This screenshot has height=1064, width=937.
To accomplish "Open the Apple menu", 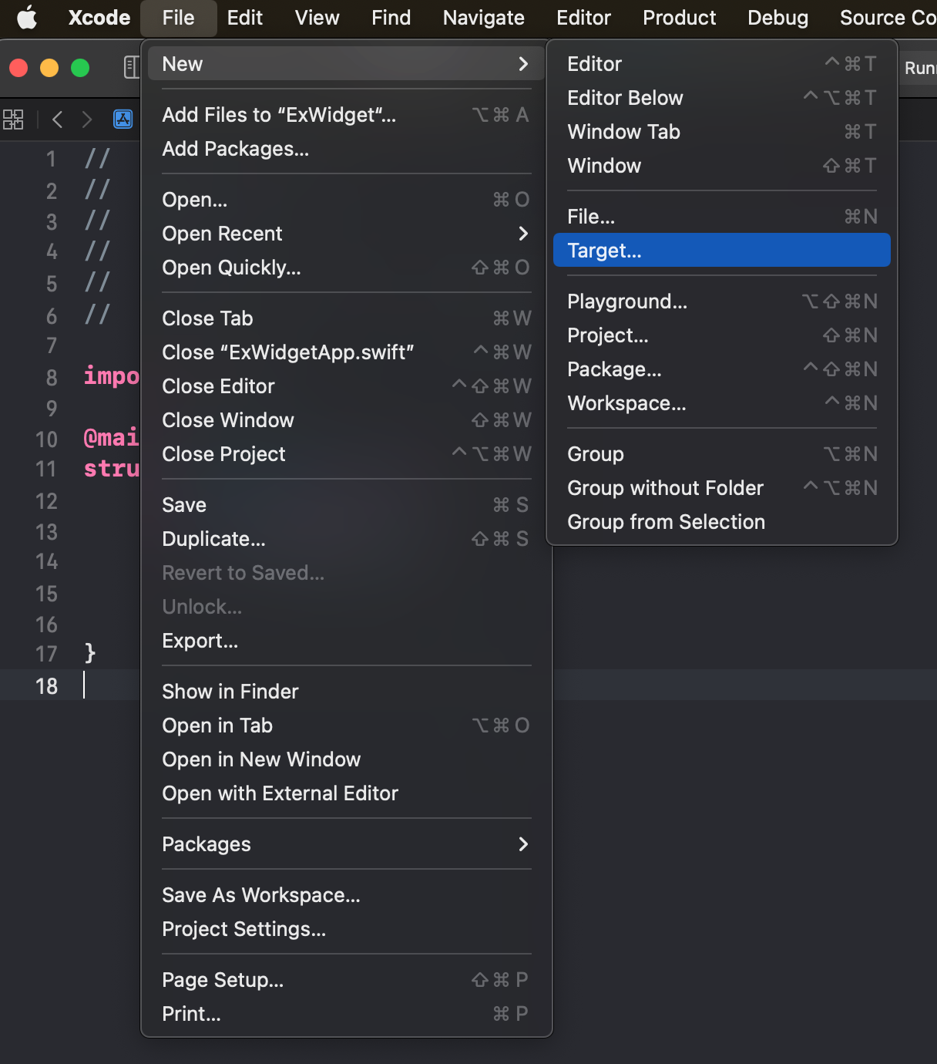I will [27, 17].
